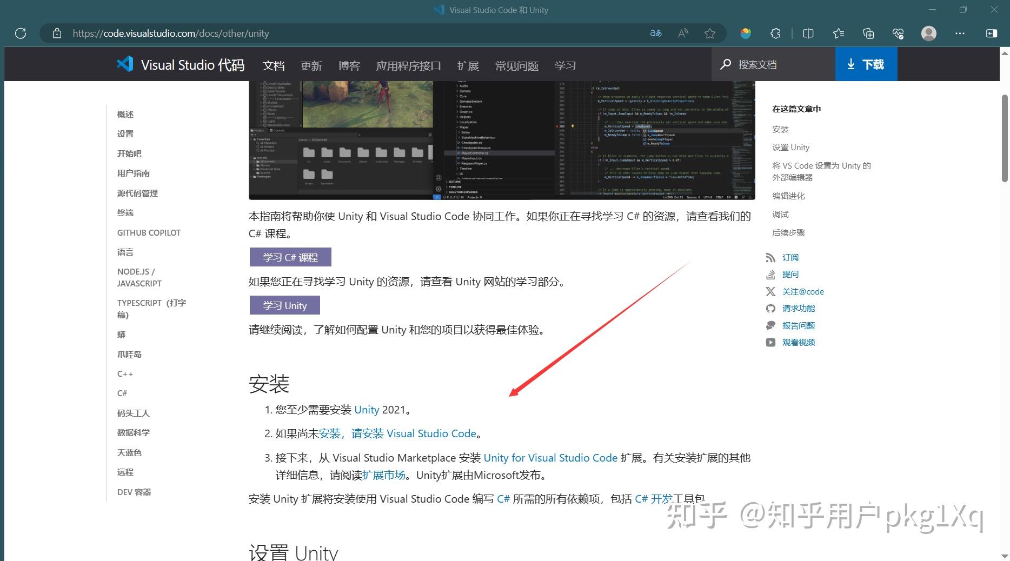Open 观看视频 via the YouTube icon
Viewport: 1010px width, 561px height.
pyautogui.click(x=770, y=342)
